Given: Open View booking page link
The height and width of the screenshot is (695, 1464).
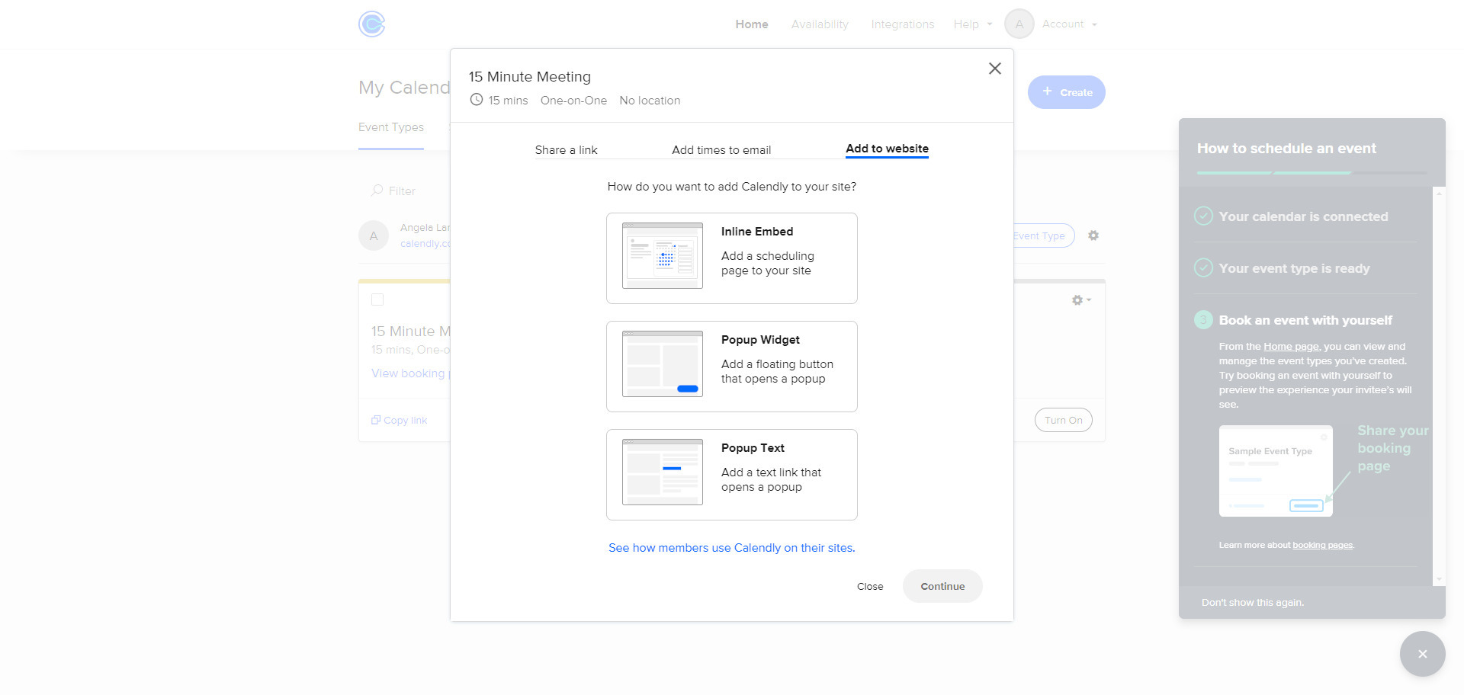Looking at the screenshot, I should click(410, 373).
